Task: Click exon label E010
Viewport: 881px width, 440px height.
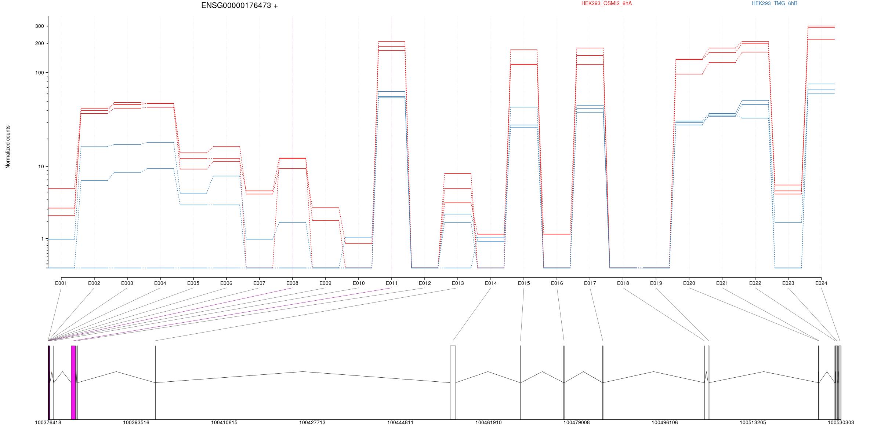Action: click(359, 283)
